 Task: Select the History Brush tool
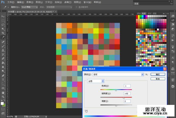(3, 54)
